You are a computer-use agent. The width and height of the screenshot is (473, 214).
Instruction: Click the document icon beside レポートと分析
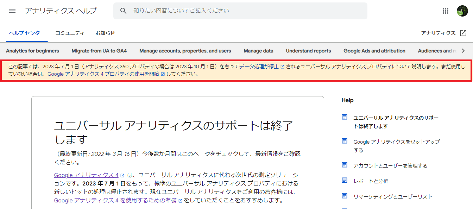pyautogui.click(x=345, y=181)
